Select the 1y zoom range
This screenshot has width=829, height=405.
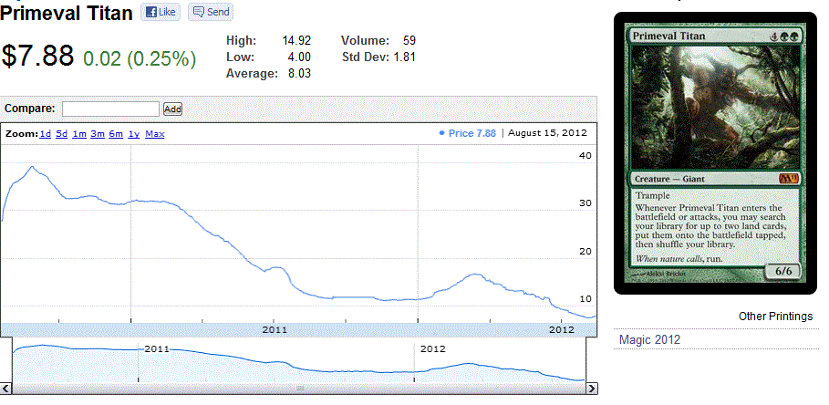[x=133, y=134]
